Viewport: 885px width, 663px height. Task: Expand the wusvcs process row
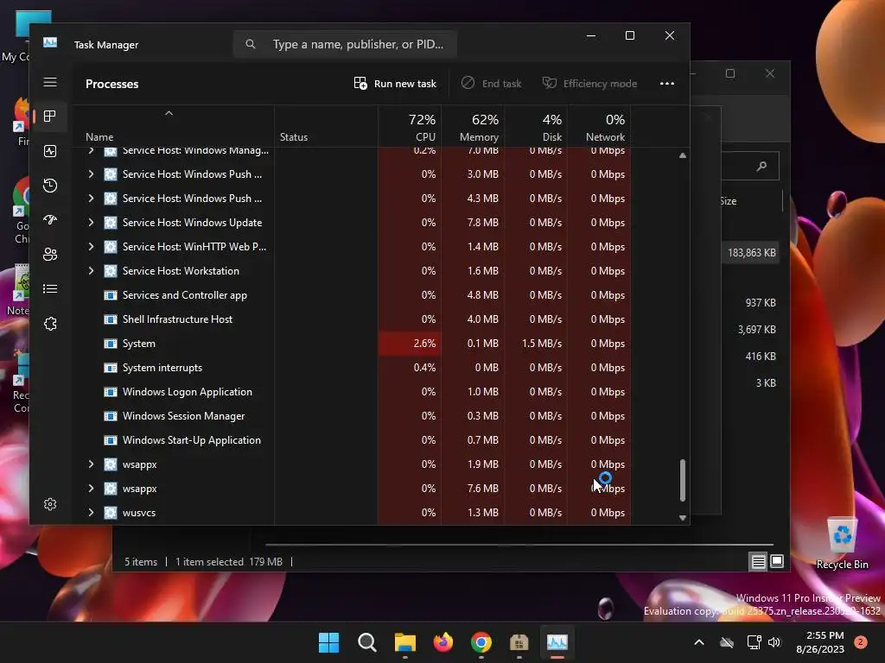point(91,513)
